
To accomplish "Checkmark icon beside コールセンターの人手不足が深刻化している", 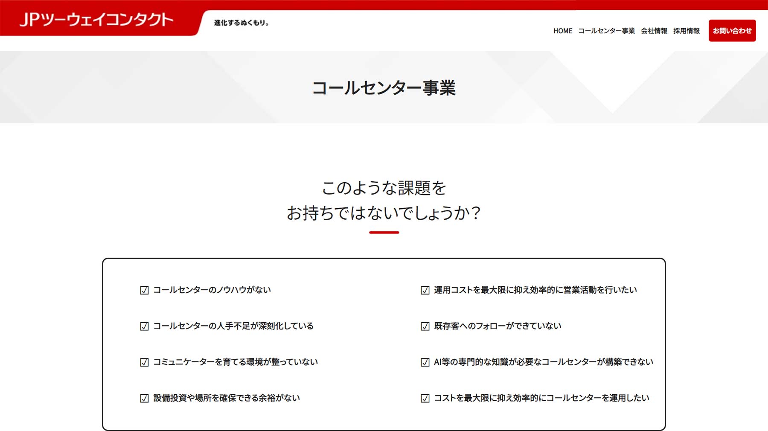I will click(x=144, y=326).
